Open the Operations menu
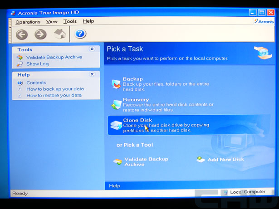The width and height of the screenshot is (279, 209). pyautogui.click(x=28, y=22)
